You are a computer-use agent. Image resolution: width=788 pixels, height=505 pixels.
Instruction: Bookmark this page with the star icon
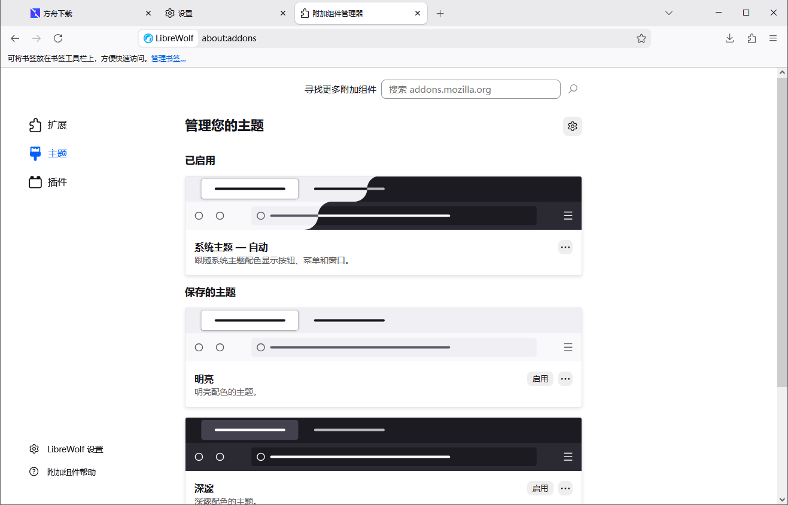point(641,38)
